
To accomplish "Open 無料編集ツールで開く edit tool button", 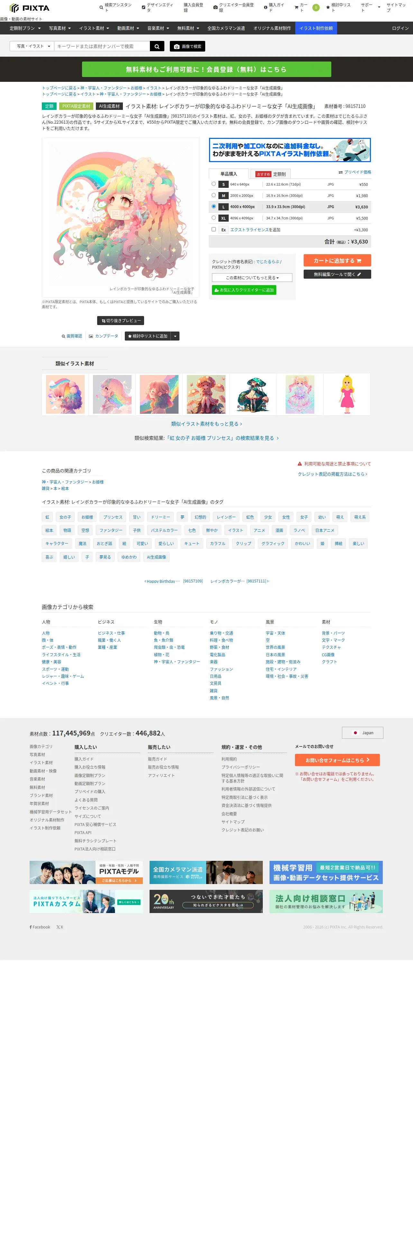I will 337,274.
